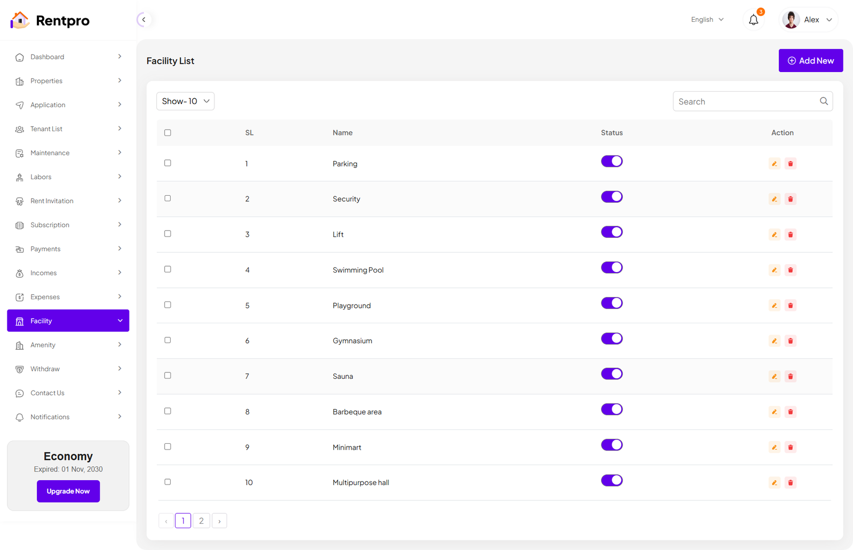Open the English language dropdown

tap(707, 20)
